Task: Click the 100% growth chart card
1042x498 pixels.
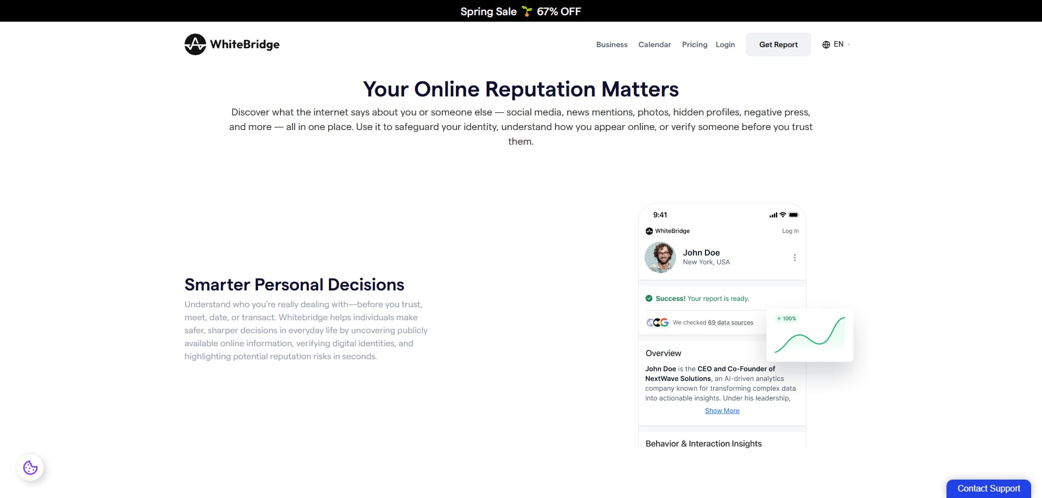Action: click(810, 335)
